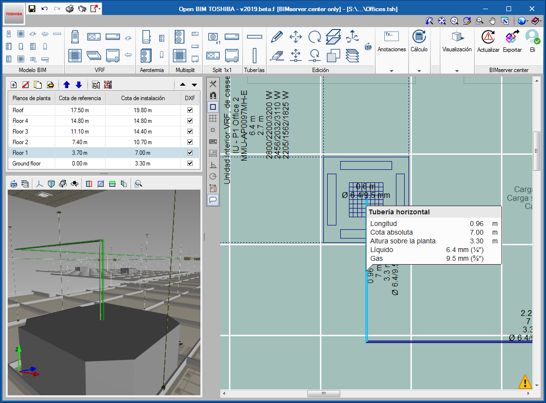Click the zoom extents magnifier icon
The image size is (546, 403).
coord(442,21)
